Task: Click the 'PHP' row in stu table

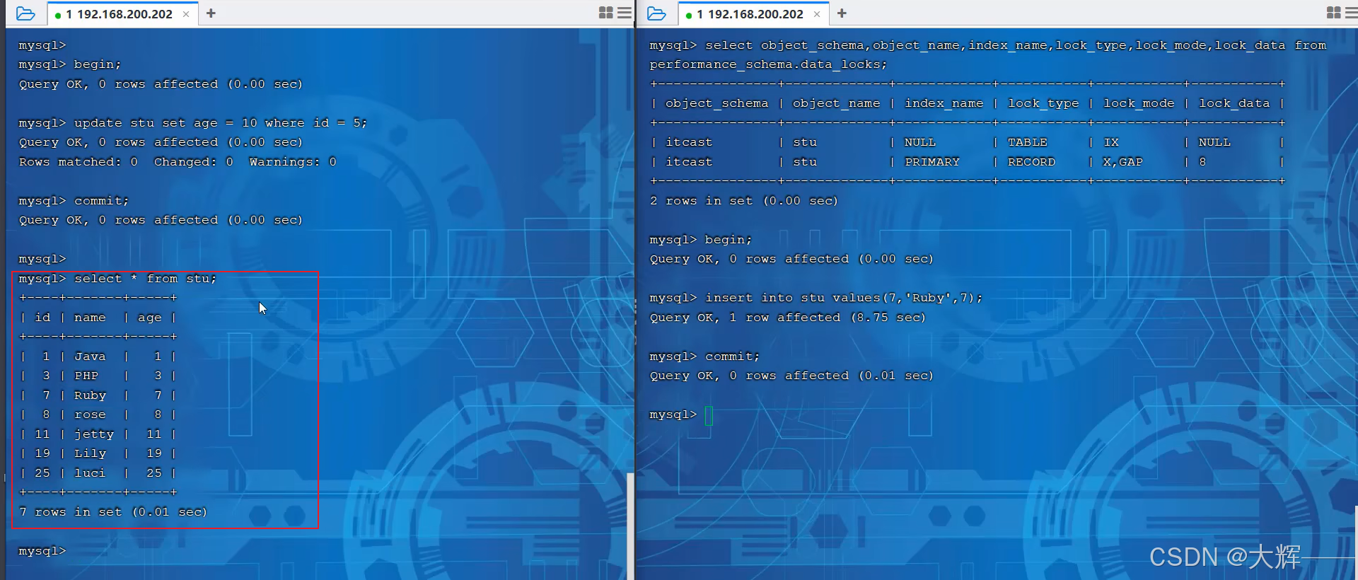Action: point(98,376)
